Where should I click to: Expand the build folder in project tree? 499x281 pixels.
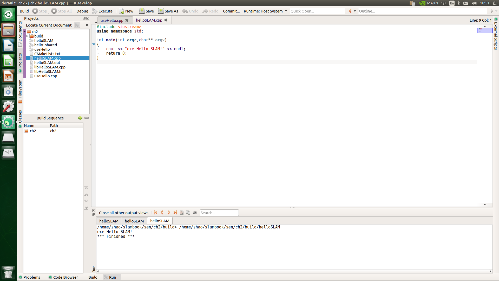(27, 36)
